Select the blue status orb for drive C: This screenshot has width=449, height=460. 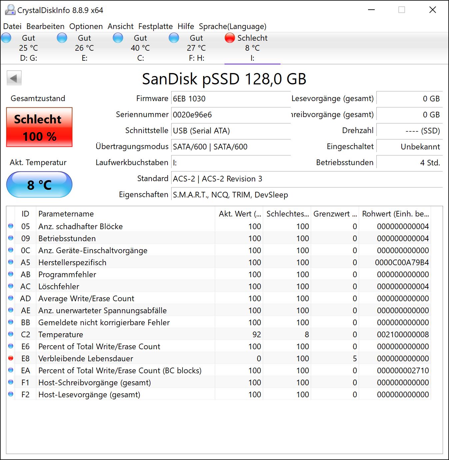point(118,38)
